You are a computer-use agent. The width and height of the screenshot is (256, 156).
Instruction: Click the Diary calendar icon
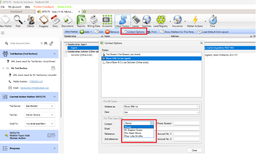(55, 20)
